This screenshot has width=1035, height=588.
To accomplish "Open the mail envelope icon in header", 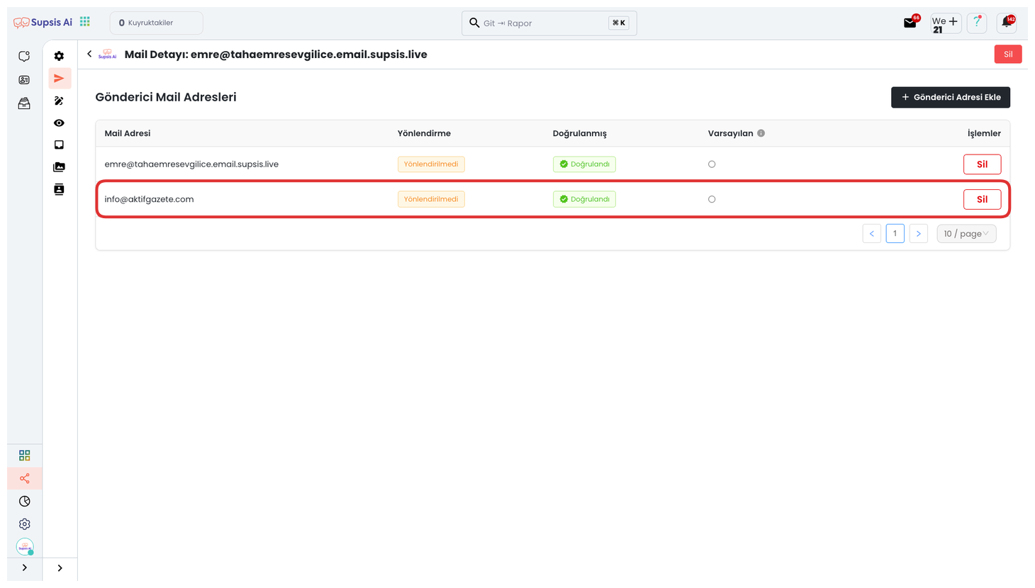I will click(x=910, y=23).
